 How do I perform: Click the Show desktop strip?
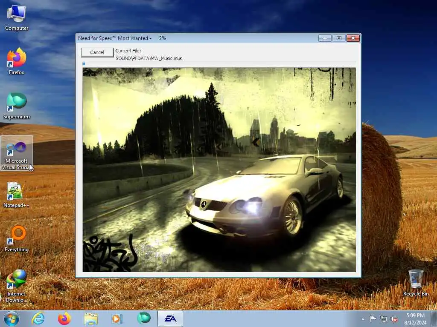pos(434,318)
